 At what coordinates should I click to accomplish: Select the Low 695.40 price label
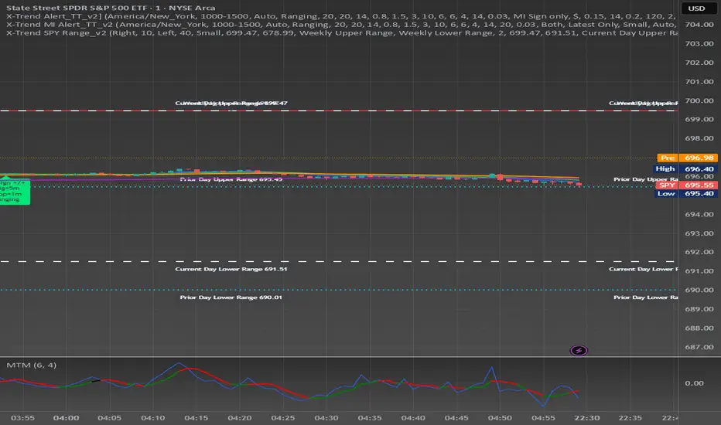coord(685,193)
